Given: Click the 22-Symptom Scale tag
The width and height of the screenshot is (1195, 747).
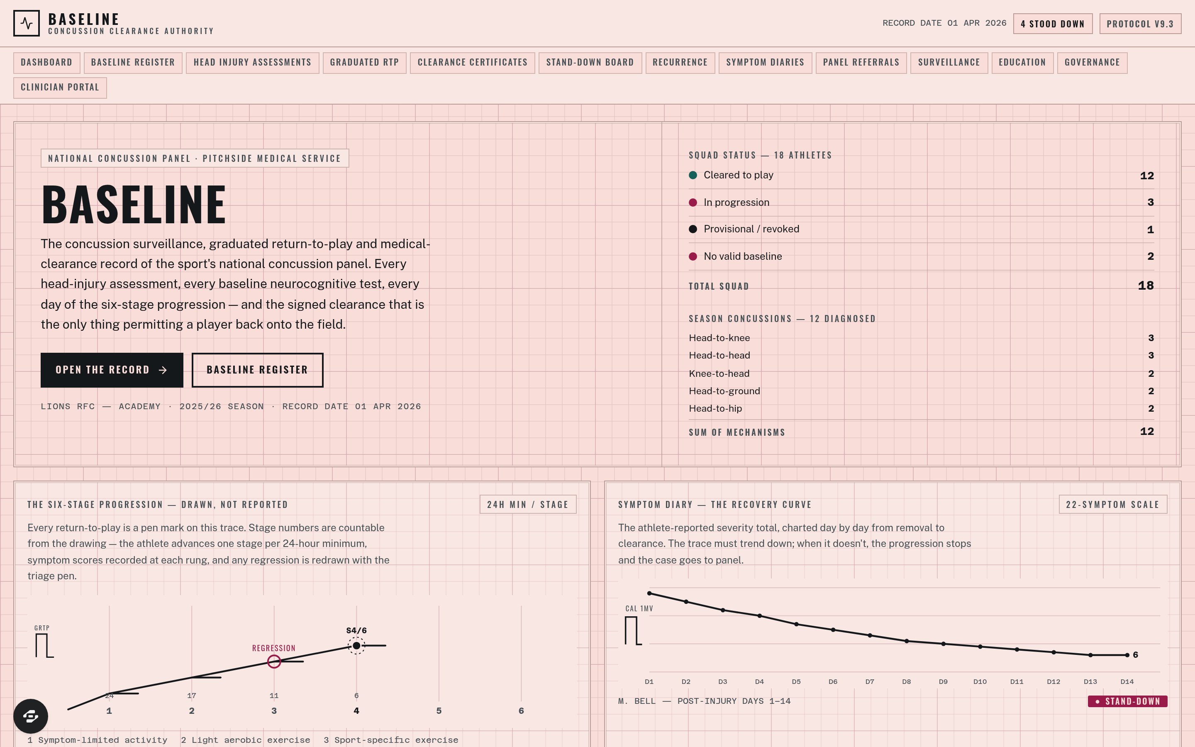Looking at the screenshot, I should pos(1112,504).
